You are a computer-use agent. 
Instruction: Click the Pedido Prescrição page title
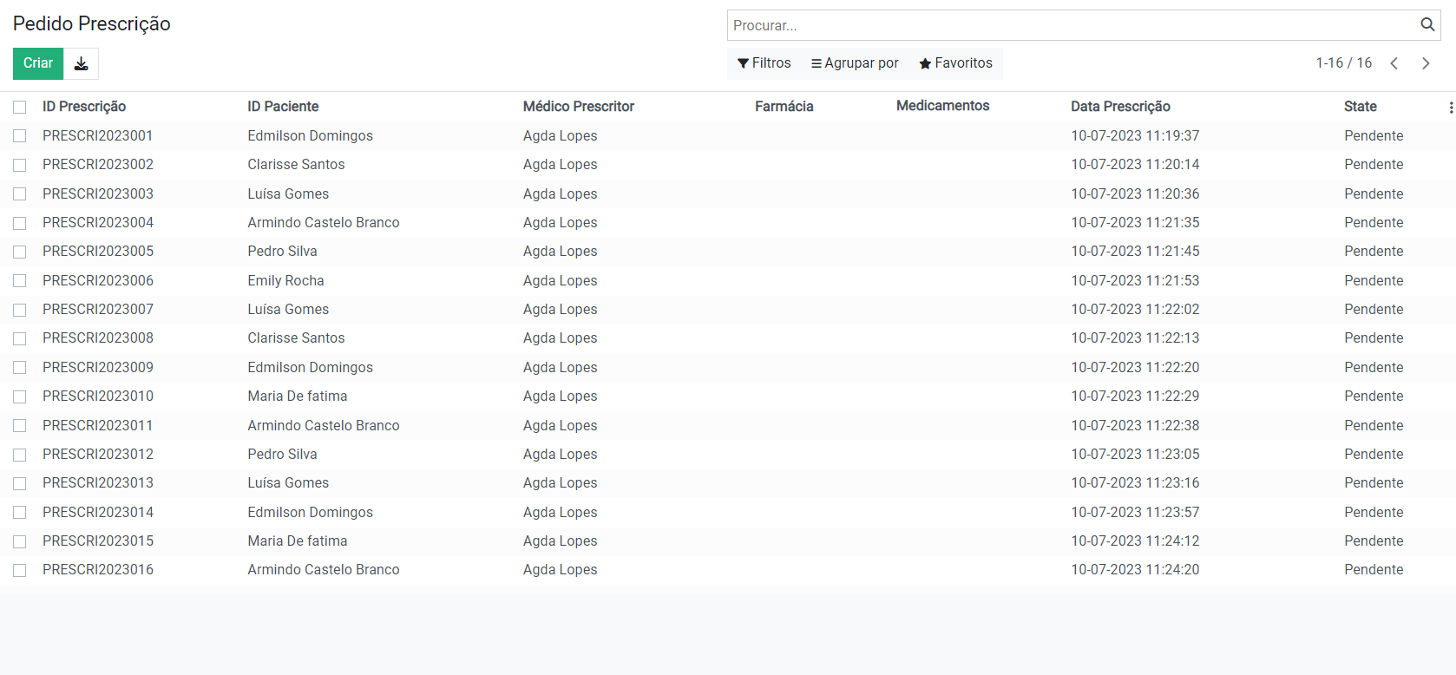click(x=92, y=23)
